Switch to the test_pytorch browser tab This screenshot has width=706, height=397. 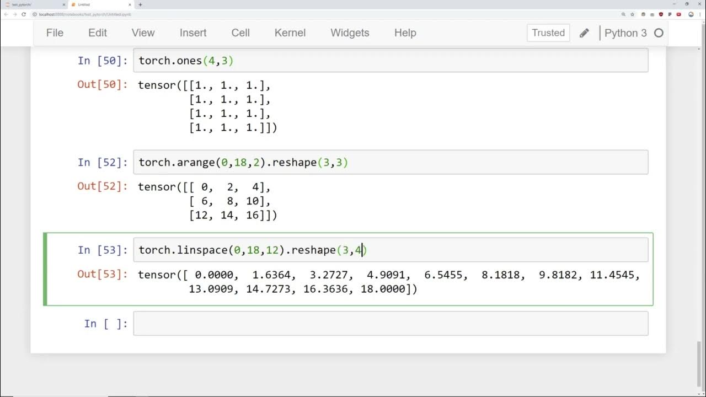33,4
